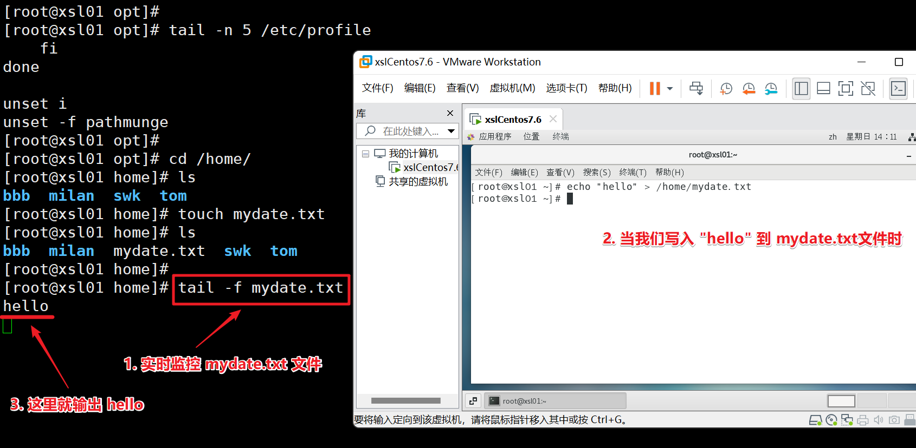916x448 pixels.
Task: Click the show desktop icon in CentOS taskbar
Action: tap(473, 401)
